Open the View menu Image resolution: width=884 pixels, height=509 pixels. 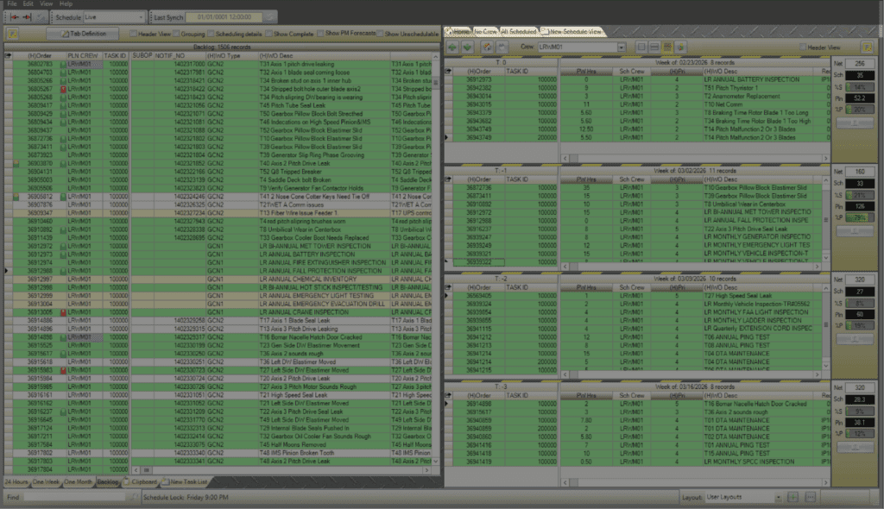pos(46,4)
